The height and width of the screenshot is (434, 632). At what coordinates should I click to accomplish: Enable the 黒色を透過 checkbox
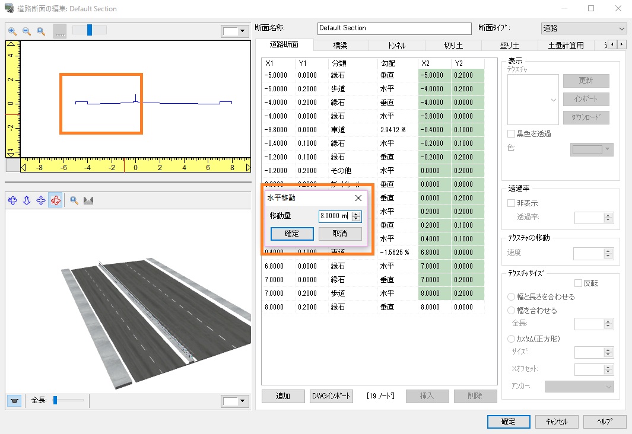512,134
